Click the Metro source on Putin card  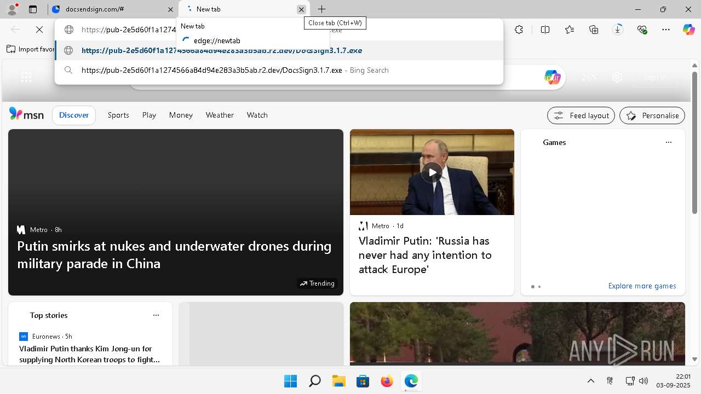[381, 226]
